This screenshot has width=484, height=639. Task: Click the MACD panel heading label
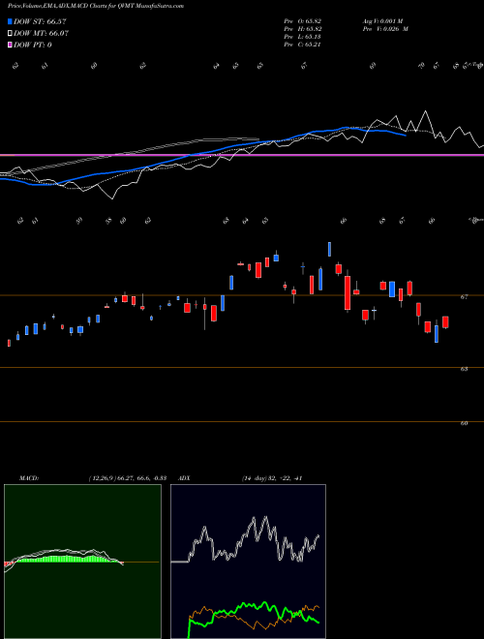(x=28, y=478)
